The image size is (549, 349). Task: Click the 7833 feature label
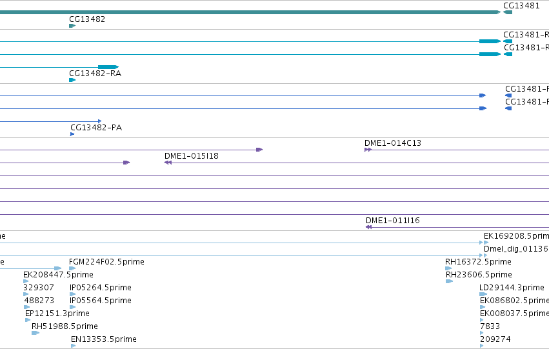coord(490,326)
